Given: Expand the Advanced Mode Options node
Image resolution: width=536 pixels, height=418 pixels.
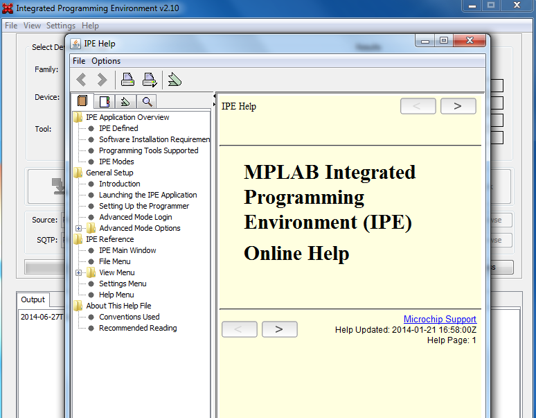Looking at the screenshot, I should coord(79,228).
